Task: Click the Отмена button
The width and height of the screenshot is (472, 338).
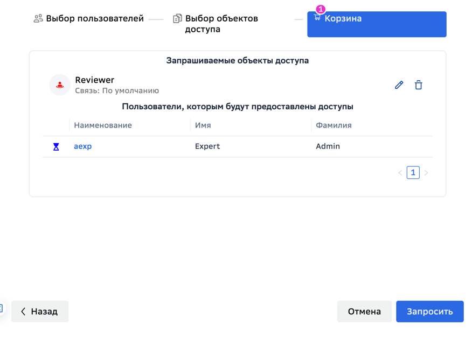Action: pyautogui.click(x=364, y=312)
